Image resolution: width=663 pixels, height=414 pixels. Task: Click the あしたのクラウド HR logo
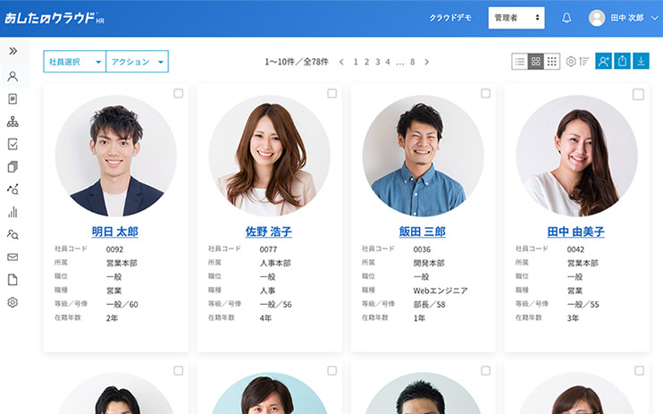[55, 18]
